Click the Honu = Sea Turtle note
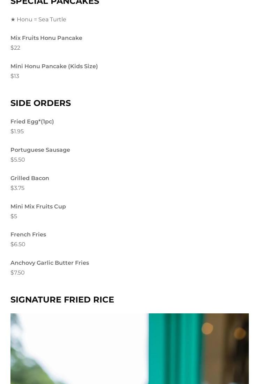The height and width of the screenshot is (384, 260). (38, 20)
